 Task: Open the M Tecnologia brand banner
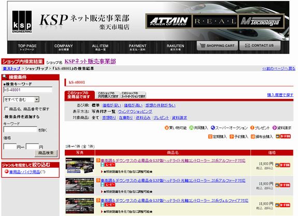pos(261,21)
